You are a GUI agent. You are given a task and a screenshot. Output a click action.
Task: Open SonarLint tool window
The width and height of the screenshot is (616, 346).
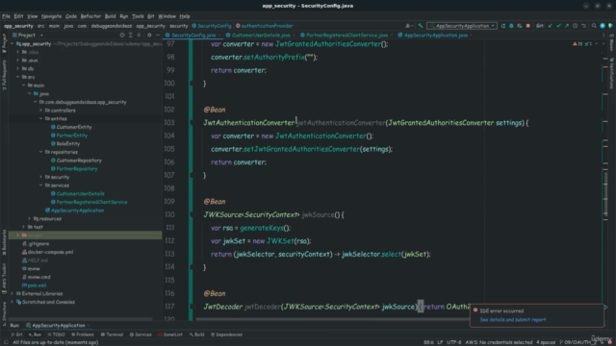(x=170, y=334)
